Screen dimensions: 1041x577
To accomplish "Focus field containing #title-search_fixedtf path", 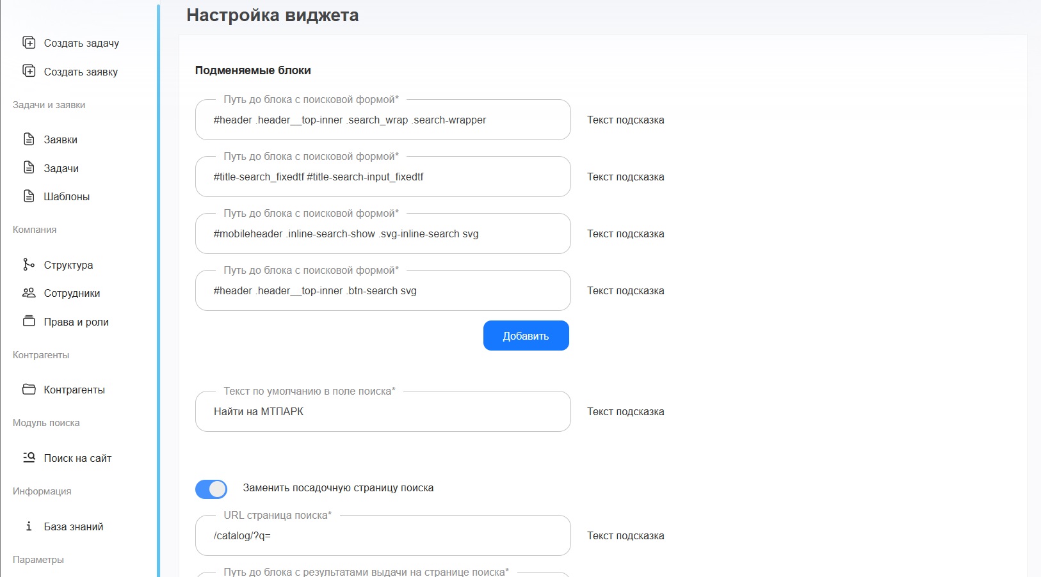I will (x=383, y=177).
